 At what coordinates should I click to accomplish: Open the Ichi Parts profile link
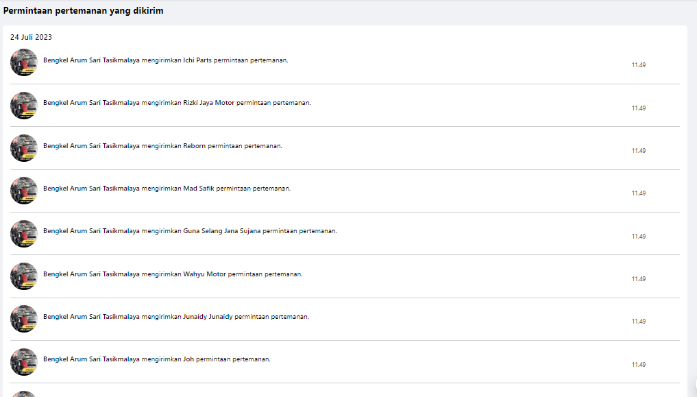[x=197, y=60]
